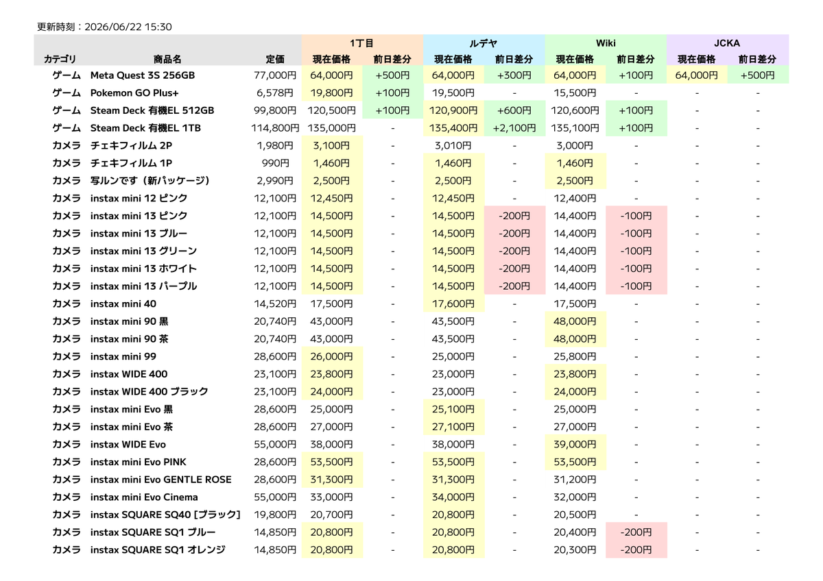
Task: Click the instax mini 90 茶 product name
Action: pyautogui.click(x=129, y=338)
